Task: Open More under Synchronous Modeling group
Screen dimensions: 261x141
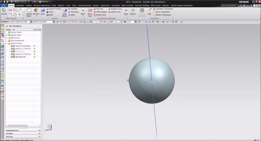Action: 126,12
